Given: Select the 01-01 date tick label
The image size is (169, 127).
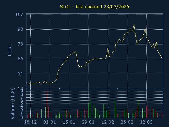Looking at the screenshot, I should 50,122.
